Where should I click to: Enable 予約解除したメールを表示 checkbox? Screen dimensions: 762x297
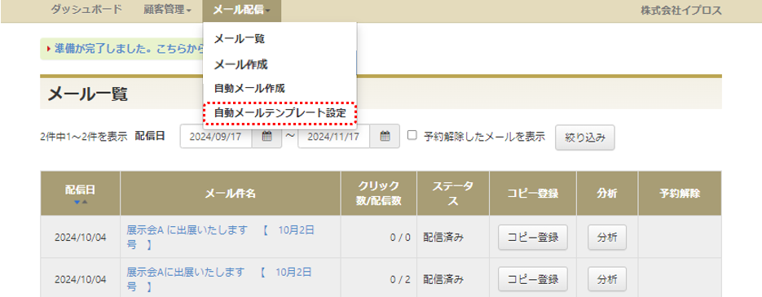click(x=412, y=136)
